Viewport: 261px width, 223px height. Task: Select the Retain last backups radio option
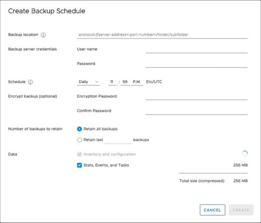[80, 140]
